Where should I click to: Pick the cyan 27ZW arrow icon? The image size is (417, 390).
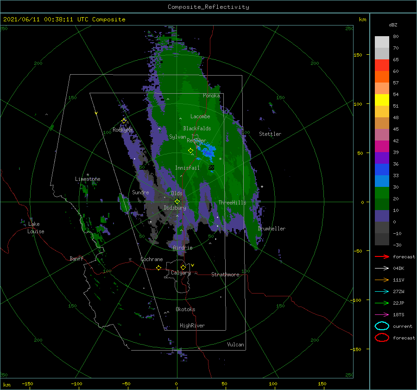382,291
